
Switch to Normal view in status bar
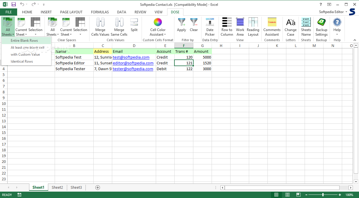[x=276, y=195]
